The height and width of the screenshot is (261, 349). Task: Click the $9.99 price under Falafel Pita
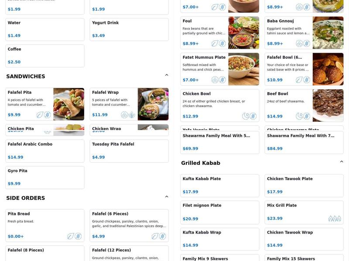14,115
